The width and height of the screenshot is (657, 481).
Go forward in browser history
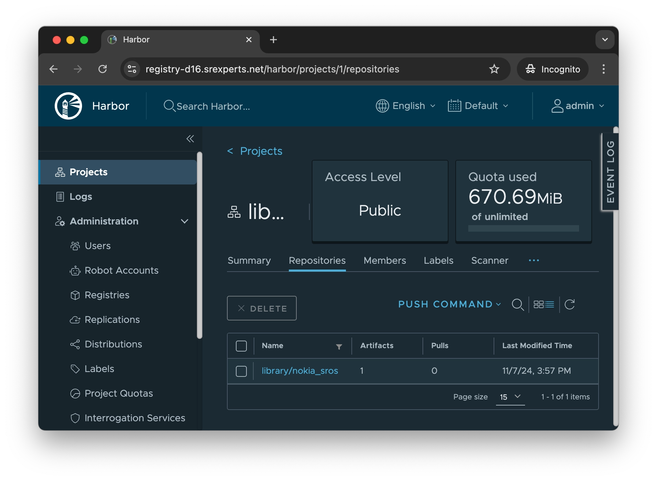click(78, 69)
